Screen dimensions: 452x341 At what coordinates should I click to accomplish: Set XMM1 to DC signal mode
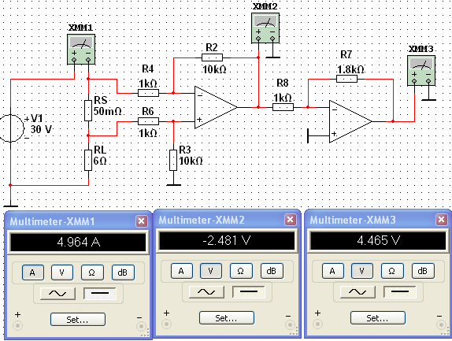[x=100, y=294]
